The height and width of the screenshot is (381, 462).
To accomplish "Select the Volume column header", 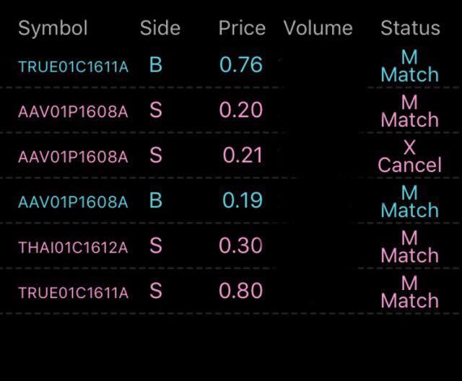I will 318,28.
